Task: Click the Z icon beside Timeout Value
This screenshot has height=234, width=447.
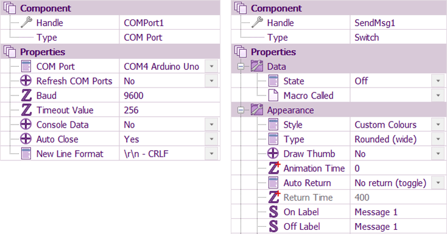Action: [x=27, y=110]
